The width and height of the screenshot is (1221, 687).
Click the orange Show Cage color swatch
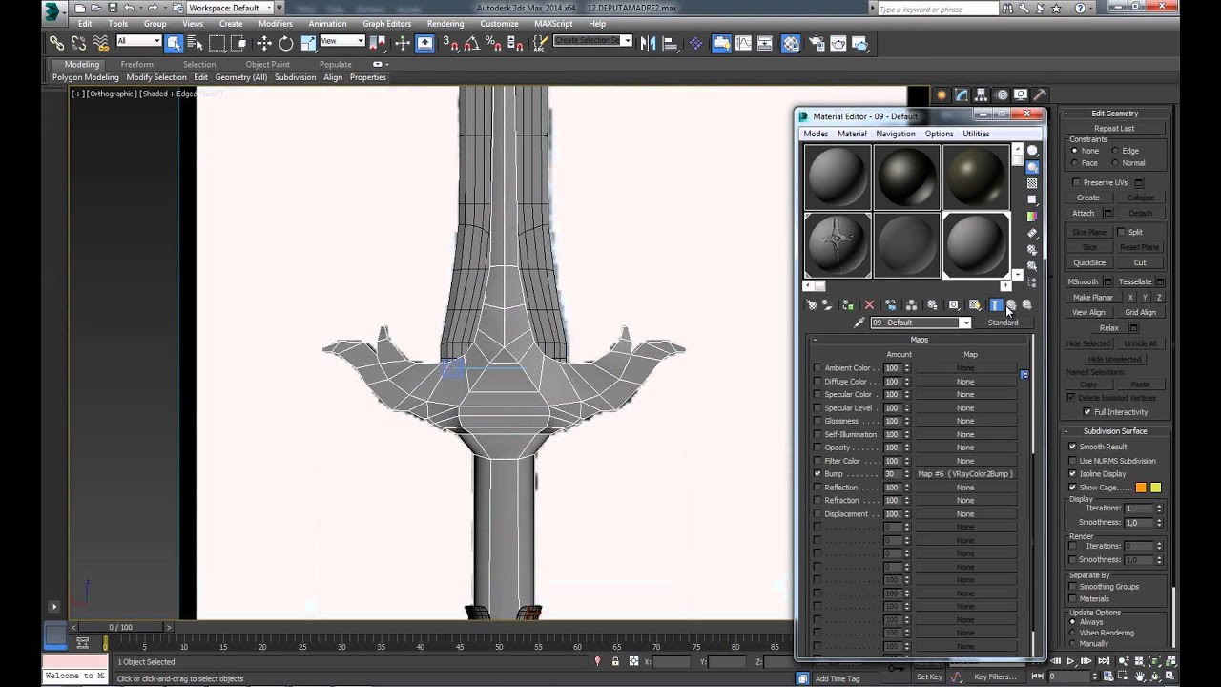coord(1141,488)
